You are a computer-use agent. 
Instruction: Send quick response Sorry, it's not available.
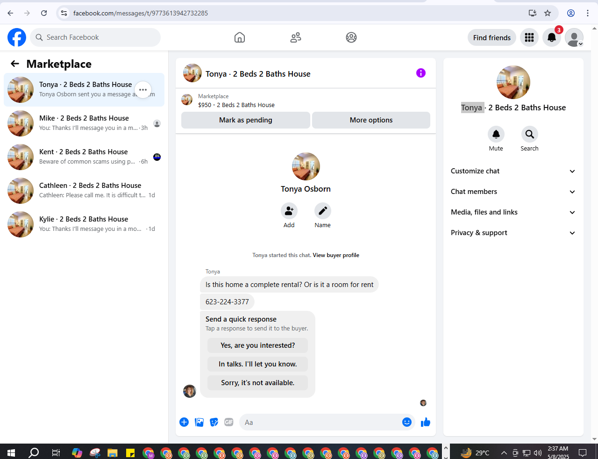click(258, 383)
